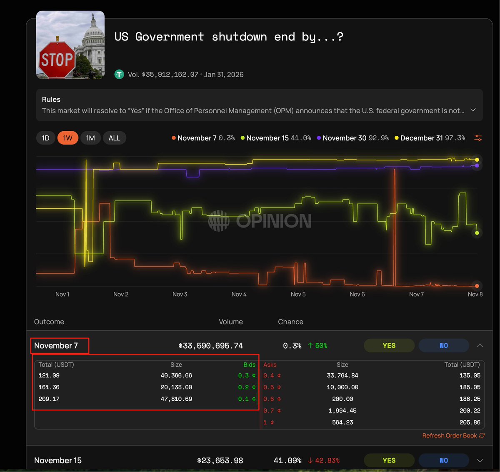The image size is (500, 472).
Task: Click the purple November 30 line endpoint
Action: coord(477,166)
